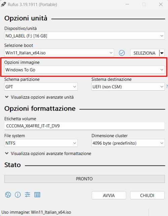Expand Visualizza opzioni avanzate unità

coord(39,97)
